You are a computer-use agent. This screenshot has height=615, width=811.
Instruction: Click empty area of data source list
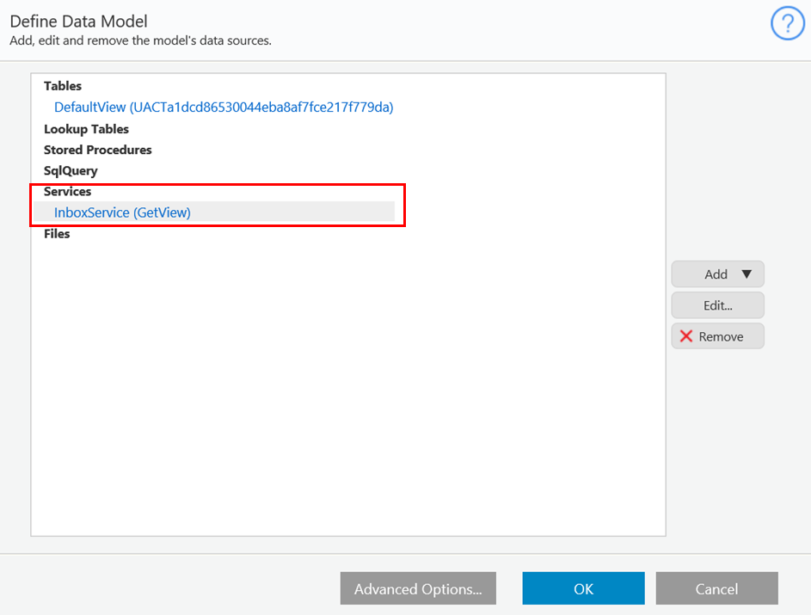[x=347, y=388]
